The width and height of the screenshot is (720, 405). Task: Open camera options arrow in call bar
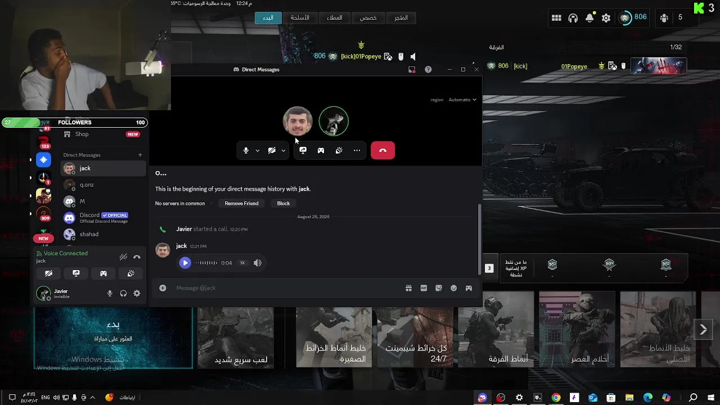(283, 151)
